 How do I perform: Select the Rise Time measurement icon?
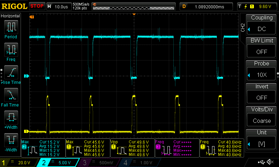click(x=11, y=72)
